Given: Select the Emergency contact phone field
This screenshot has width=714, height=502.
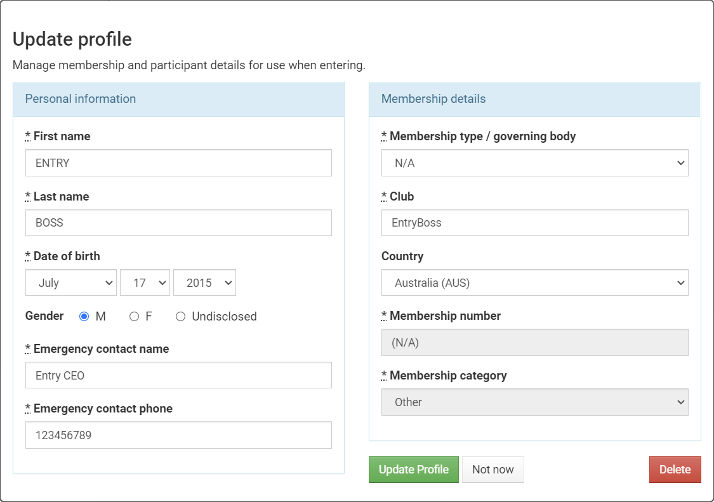Looking at the screenshot, I should point(178,435).
